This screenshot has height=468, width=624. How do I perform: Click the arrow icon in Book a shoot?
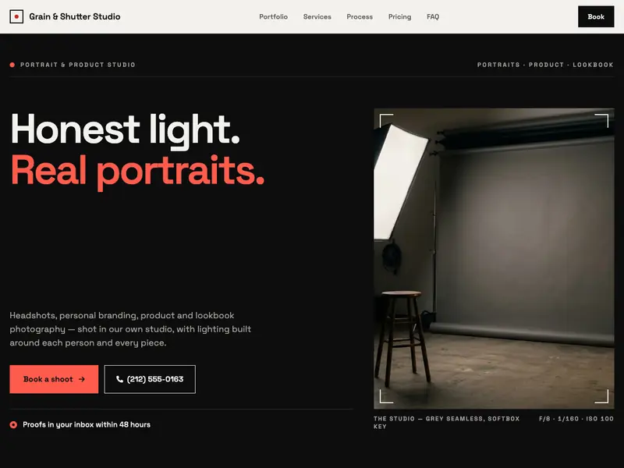[x=82, y=379]
